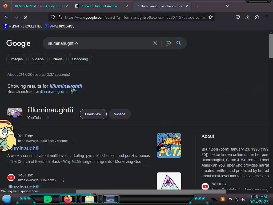Filter results by Videos chip

(38, 59)
